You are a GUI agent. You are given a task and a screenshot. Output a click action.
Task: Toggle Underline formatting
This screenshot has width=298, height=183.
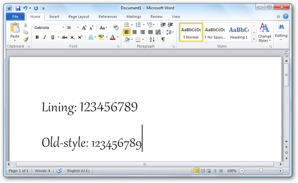(x=53, y=37)
